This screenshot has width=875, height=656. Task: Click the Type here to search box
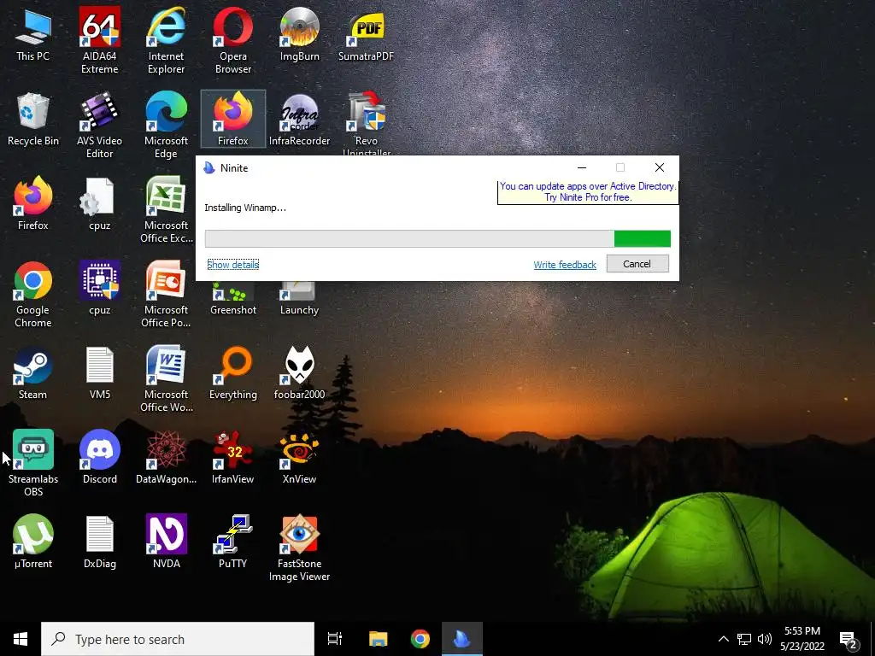point(178,639)
